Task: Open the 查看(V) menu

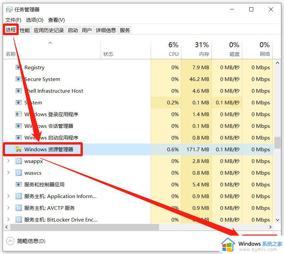Action: click(x=56, y=20)
